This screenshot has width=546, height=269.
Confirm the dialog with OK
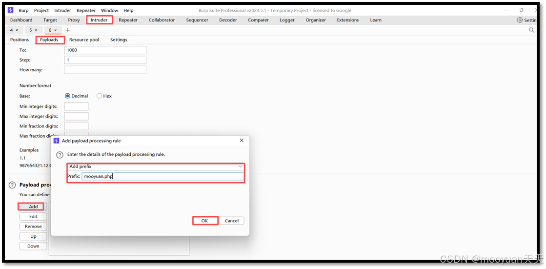205,221
